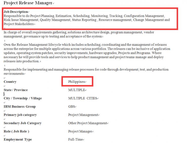Click the Country field label

point(10,82)
